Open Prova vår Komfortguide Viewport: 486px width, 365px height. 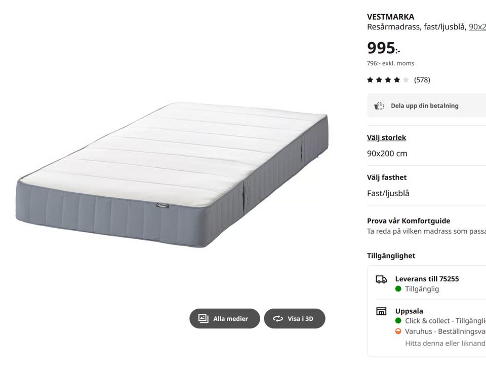pos(409,221)
